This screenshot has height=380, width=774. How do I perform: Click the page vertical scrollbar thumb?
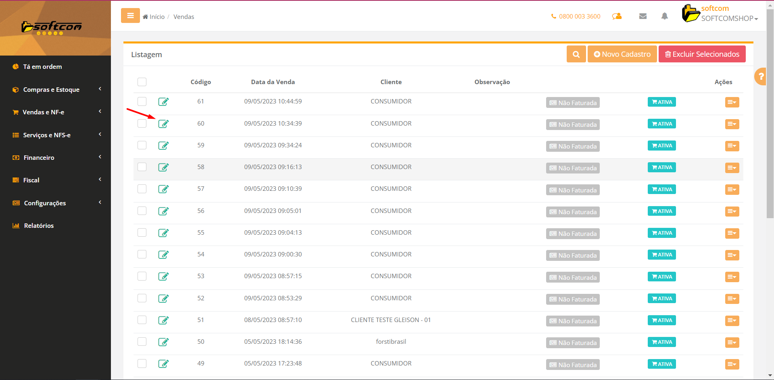point(770,113)
